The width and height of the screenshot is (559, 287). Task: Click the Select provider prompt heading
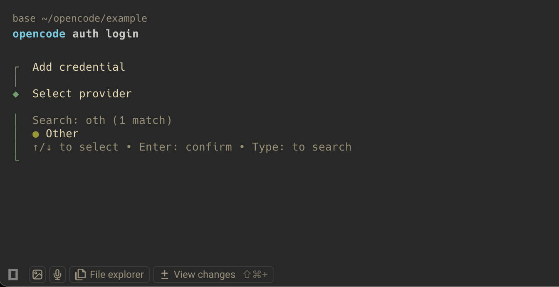point(82,94)
